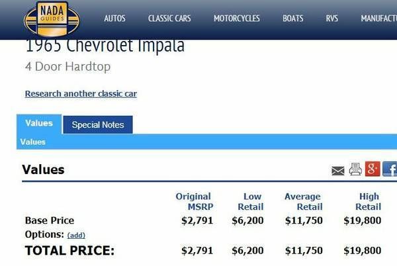Print the values with printer icon
The height and width of the screenshot is (266, 397).
tap(355, 169)
